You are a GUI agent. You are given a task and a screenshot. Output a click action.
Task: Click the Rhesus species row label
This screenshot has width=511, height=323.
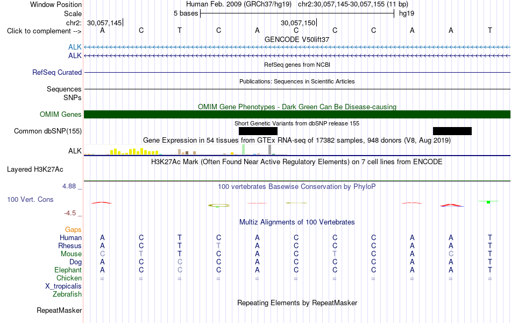(x=70, y=245)
